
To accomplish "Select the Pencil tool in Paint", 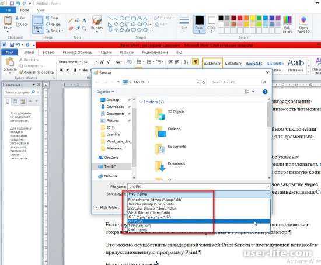I will pos(71,20).
